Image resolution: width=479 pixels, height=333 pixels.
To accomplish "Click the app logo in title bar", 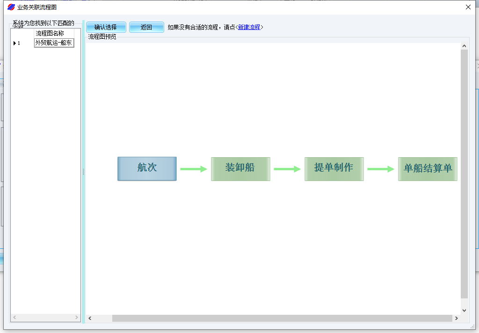I will [11, 7].
